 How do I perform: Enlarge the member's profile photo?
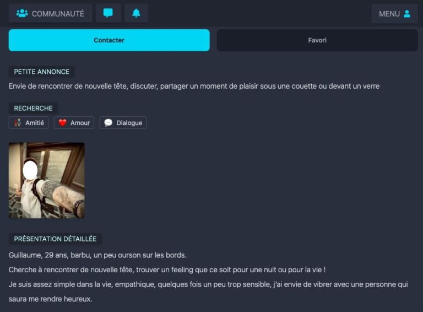(47, 180)
